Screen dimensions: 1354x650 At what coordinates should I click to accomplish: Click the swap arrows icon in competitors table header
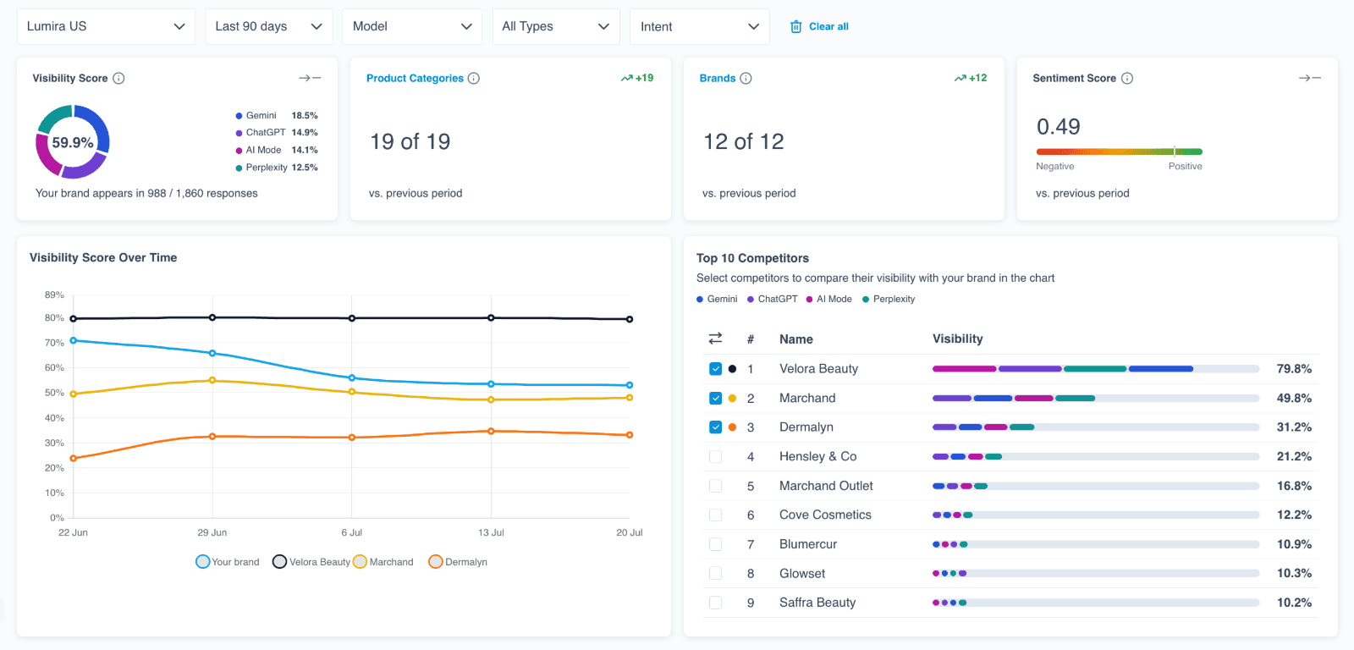pyautogui.click(x=715, y=339)
